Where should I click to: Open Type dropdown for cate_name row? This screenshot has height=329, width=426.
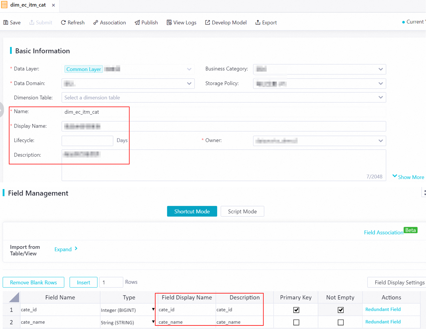153,322
